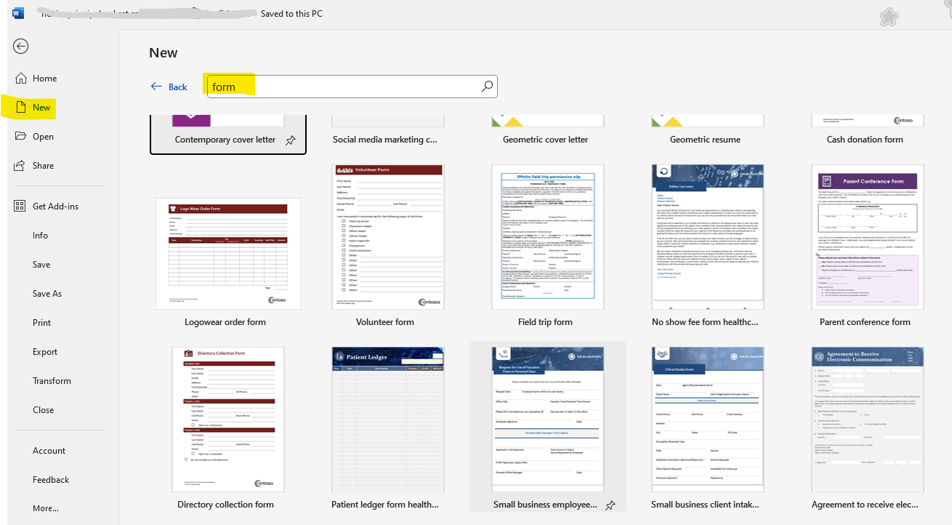Click the back arrow at top left

coord(20,46)
